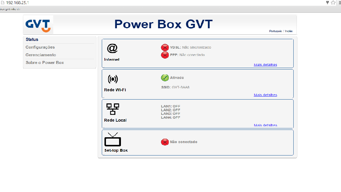The image size is (341, 192).
Task: Click the red Set-top Box status icon
Action: (x=165, y=142)
